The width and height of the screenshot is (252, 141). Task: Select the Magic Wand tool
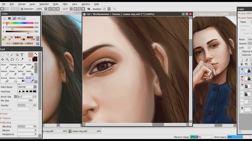click(12, 55)
